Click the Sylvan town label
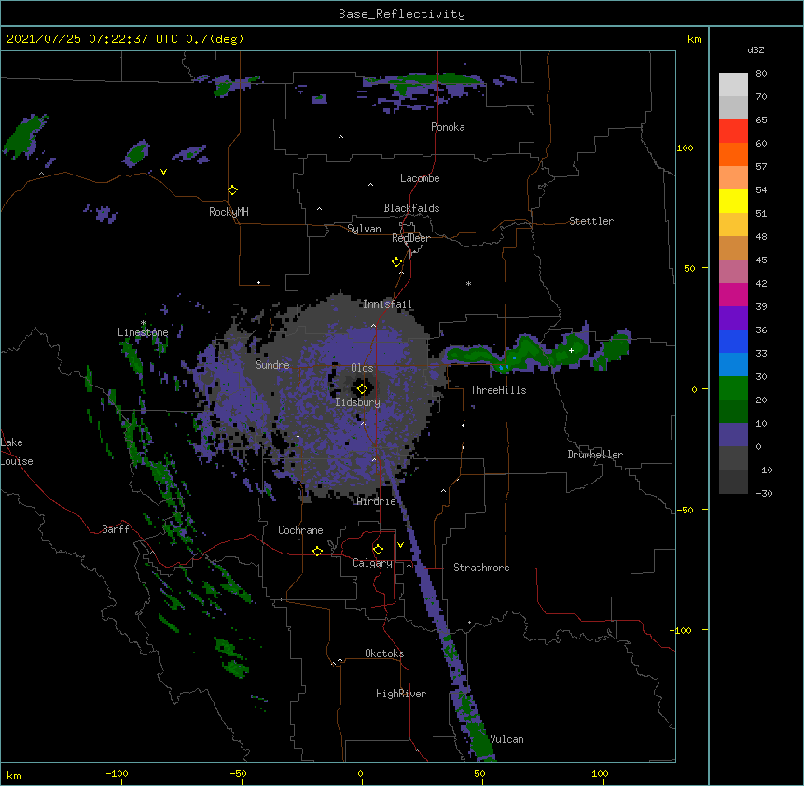804x786 pixels. (x=364, y=229)
